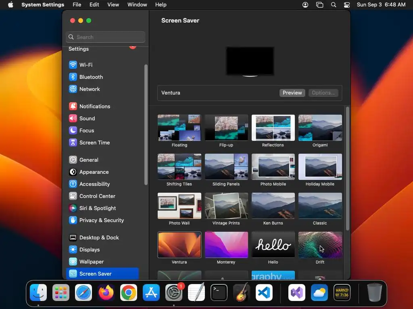This screenshot has height=309, width=413.
Task: Choose Vintage Prints screen saver
Action: (226, 206)
